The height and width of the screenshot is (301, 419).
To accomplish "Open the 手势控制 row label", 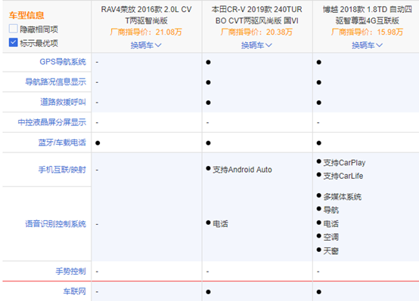I will pos(70,271).
